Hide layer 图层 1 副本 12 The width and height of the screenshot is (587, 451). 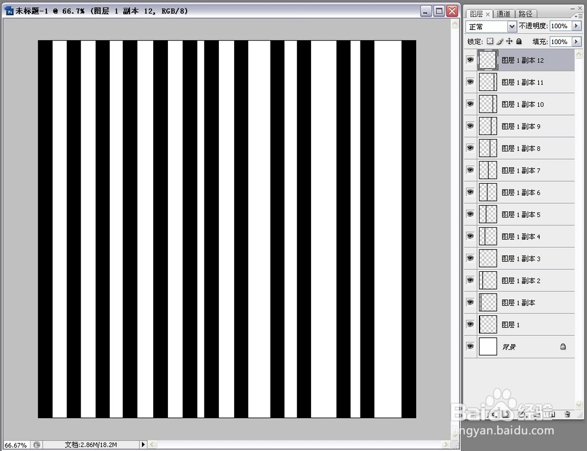[x=470, y=60]
